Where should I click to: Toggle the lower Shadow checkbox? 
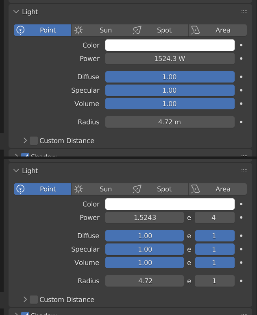click(25, 313)
